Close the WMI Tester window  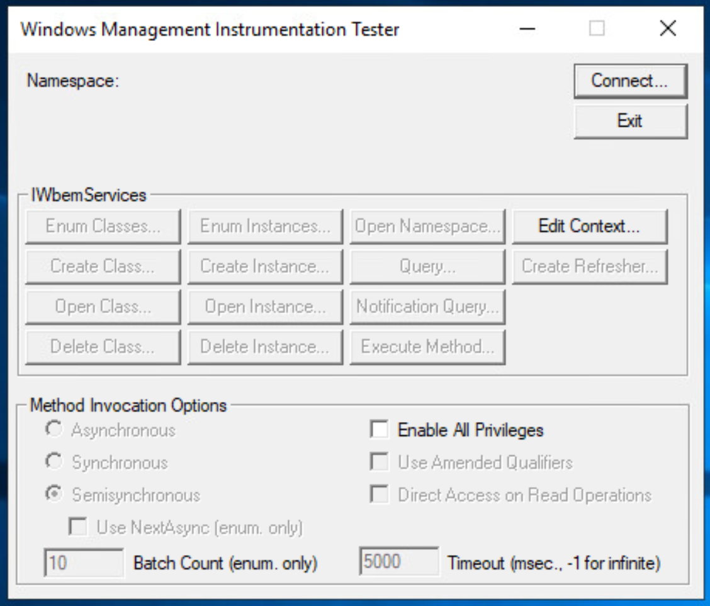[668, 29]
